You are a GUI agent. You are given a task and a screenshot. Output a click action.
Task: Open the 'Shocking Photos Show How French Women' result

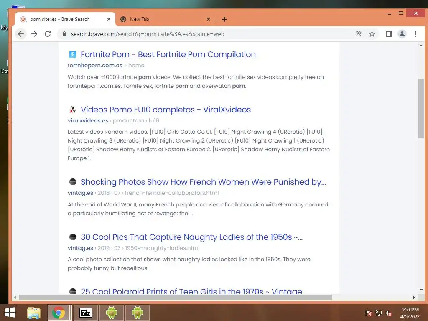(203, 182)
